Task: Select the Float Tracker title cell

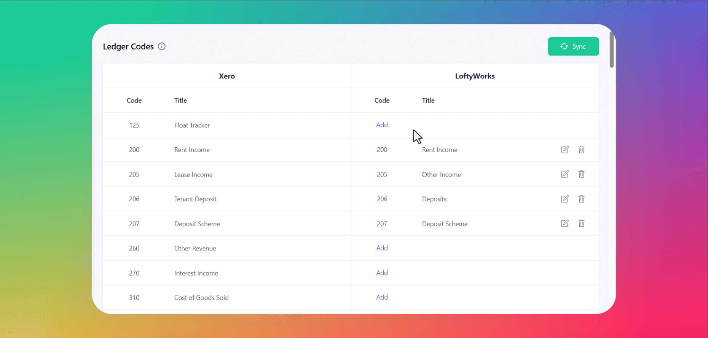Action: tap(192, 125)
